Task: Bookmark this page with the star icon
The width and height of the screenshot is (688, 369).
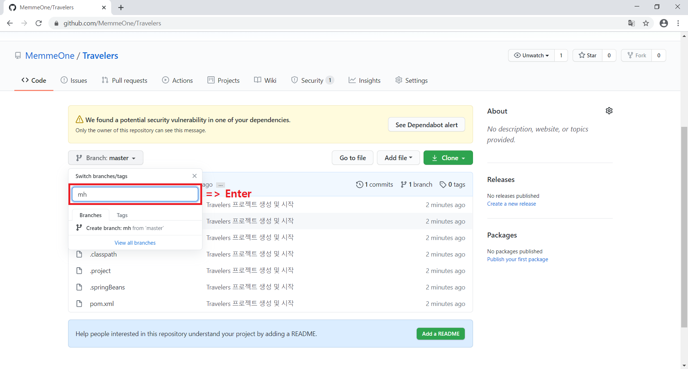Action: (646, 23)
